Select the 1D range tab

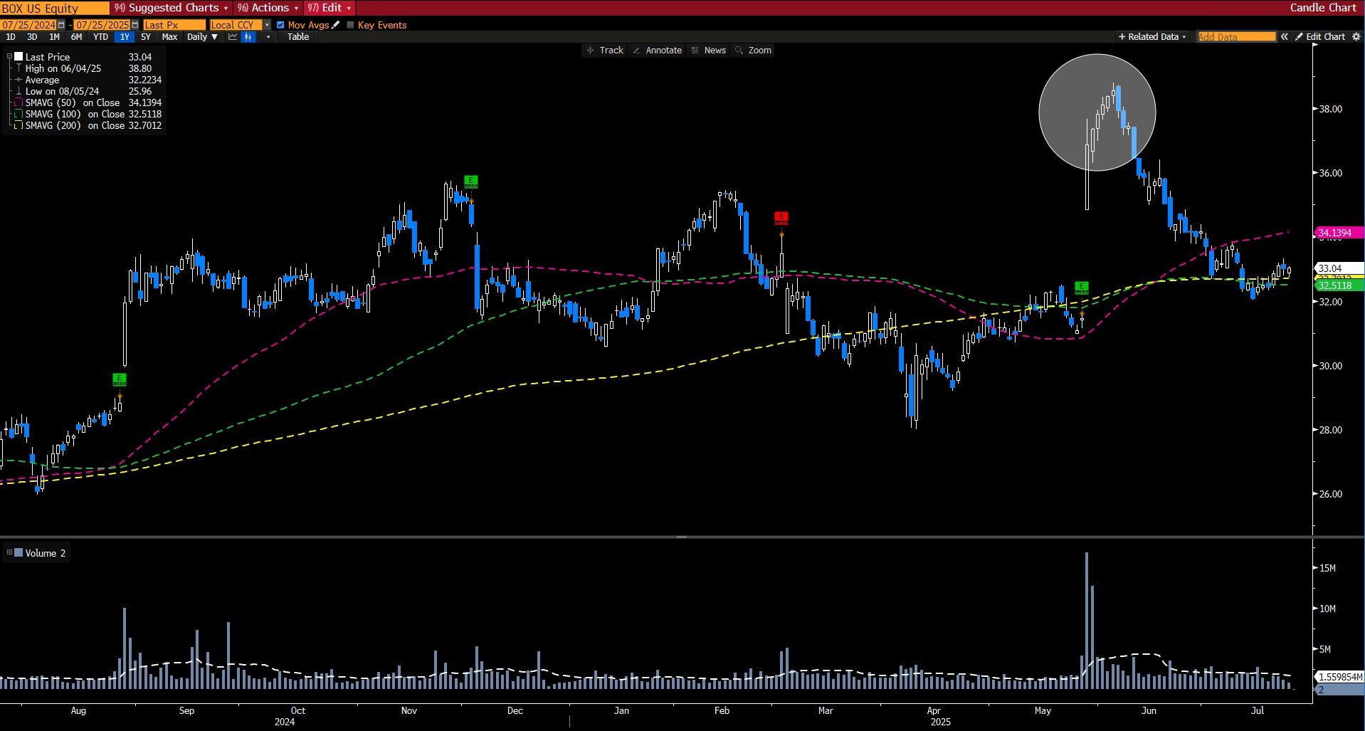click(x=11, y=37)
